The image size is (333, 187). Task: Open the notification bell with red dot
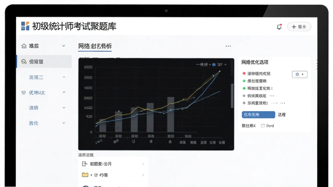[x=279, y=27]
